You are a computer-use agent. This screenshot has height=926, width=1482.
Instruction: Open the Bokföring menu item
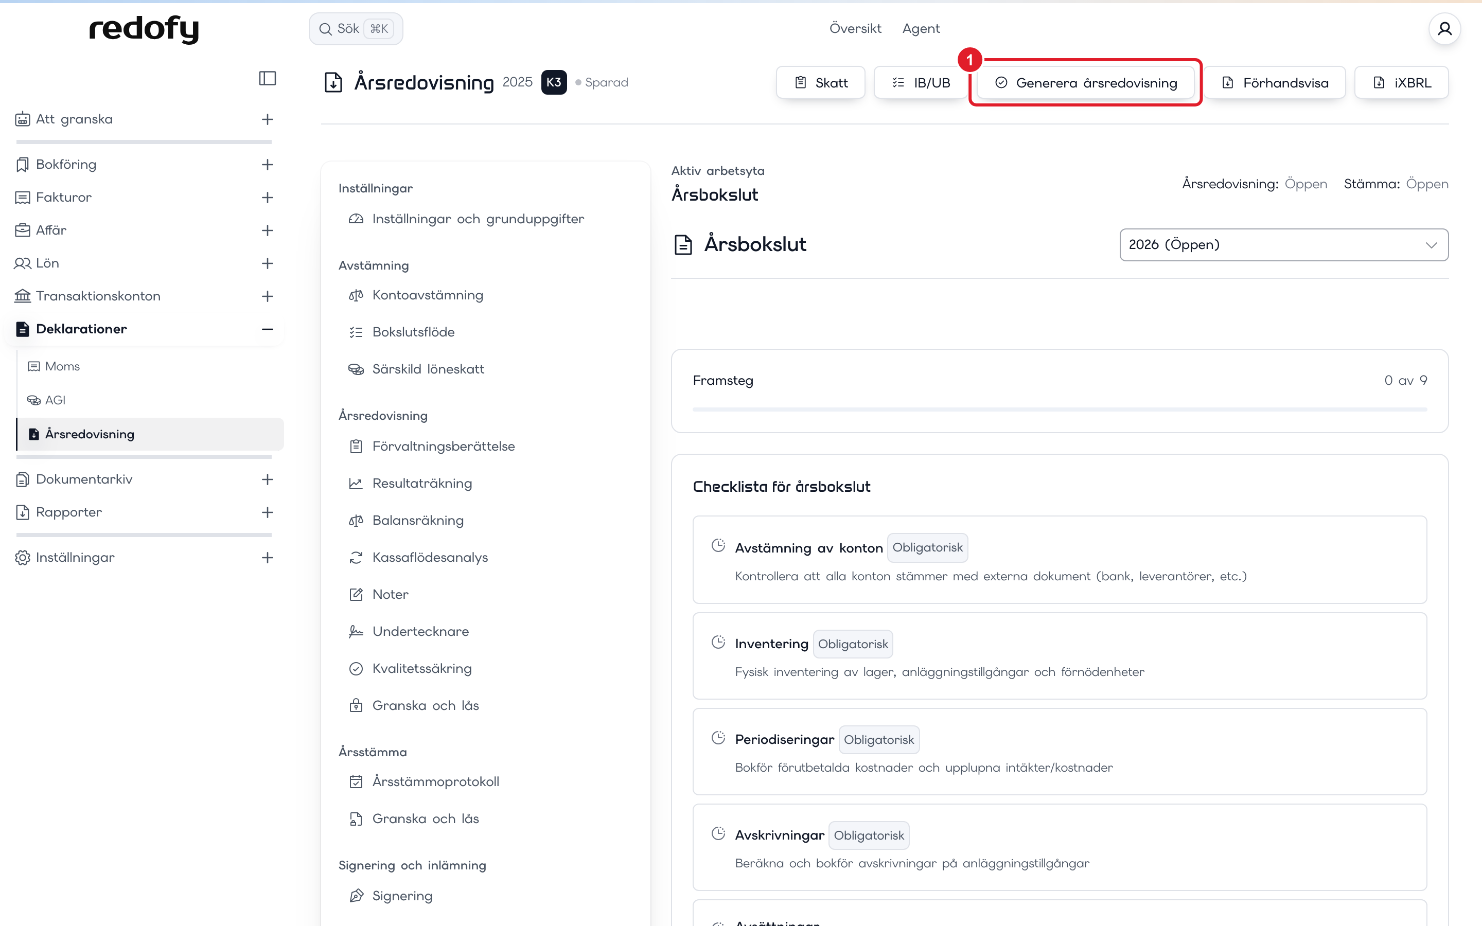pyautogui.click(x=65, y=165)
